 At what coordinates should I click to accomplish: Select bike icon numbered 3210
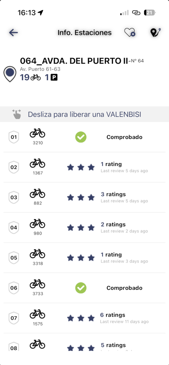tap(37, 133)
